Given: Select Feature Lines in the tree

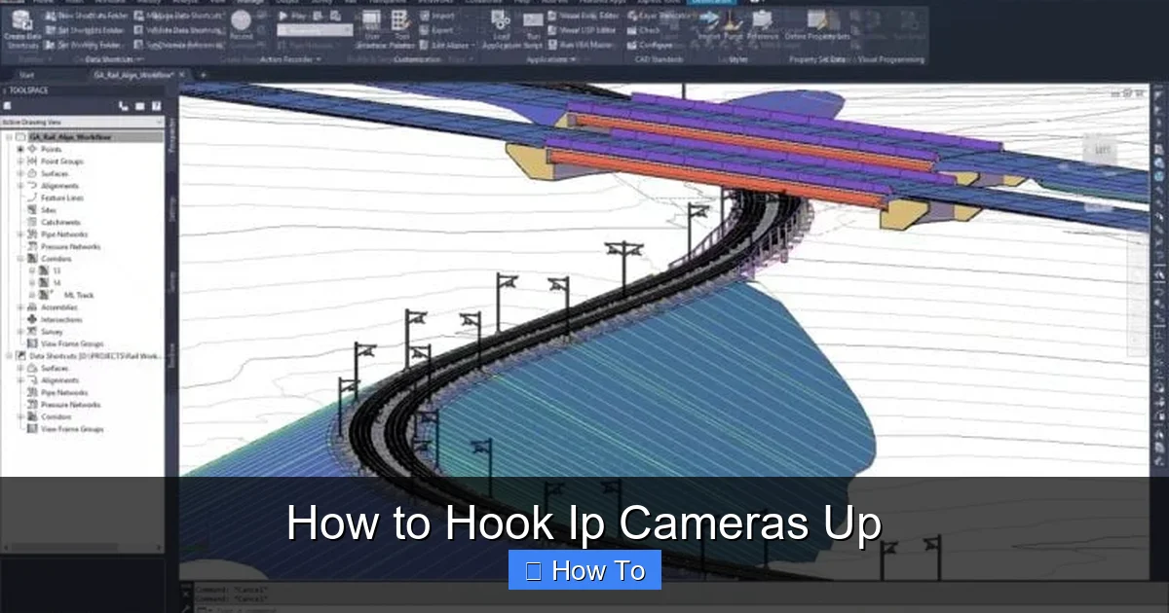Looking at the screenshot, I should [x=62, y=198].
